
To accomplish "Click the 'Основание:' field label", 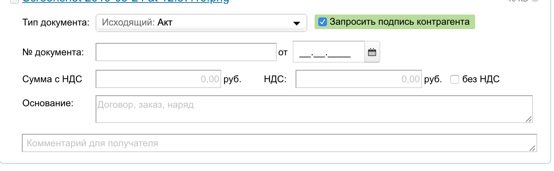I will pyautogui.click(x=48, y=103).
